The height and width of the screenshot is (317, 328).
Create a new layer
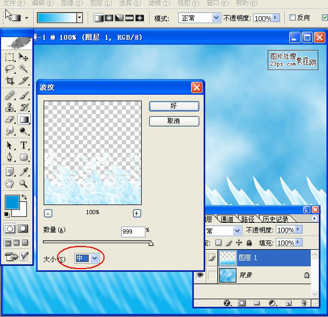(289, 303)
